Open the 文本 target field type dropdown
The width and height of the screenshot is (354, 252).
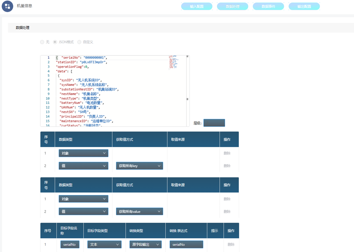(105, 245)
